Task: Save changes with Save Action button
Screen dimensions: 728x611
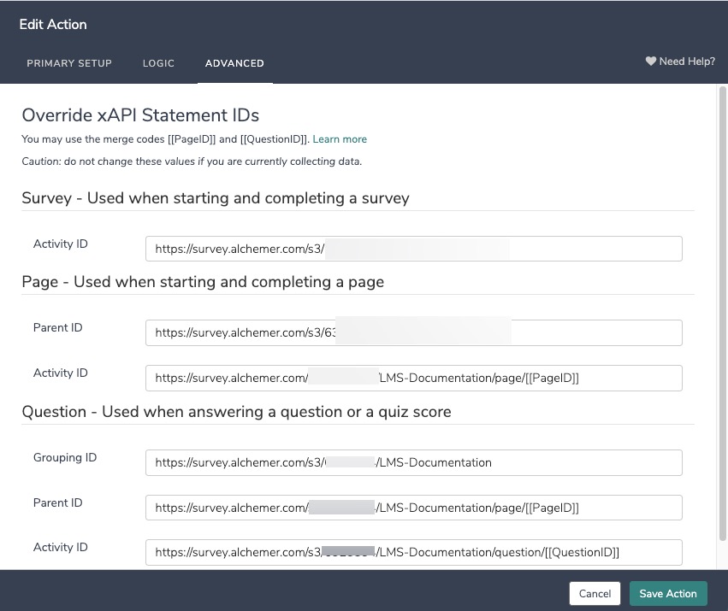Action: pos(668,593)
